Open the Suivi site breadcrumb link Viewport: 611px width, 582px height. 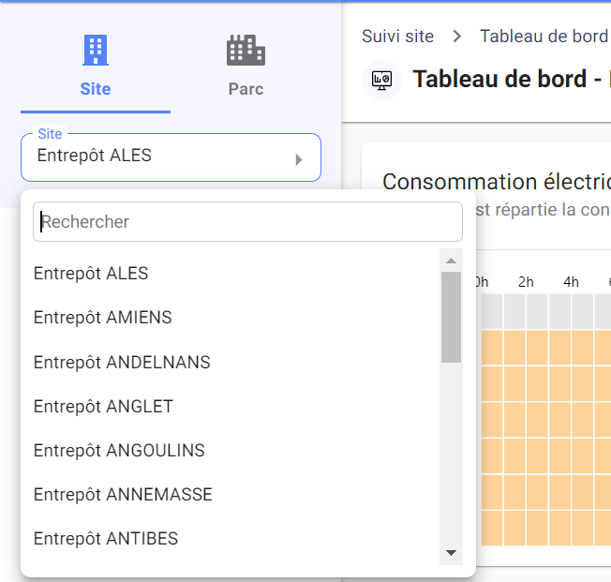397,37
